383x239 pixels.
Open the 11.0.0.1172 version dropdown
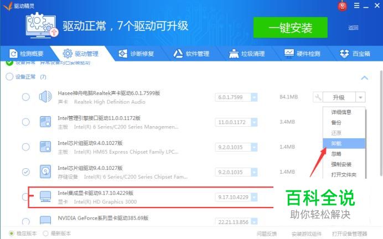254,122
